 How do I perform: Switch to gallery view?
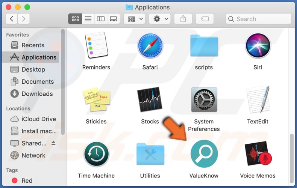113,19
